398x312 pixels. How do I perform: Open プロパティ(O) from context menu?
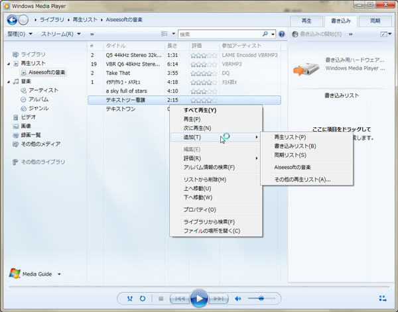(x=216, y=209)
